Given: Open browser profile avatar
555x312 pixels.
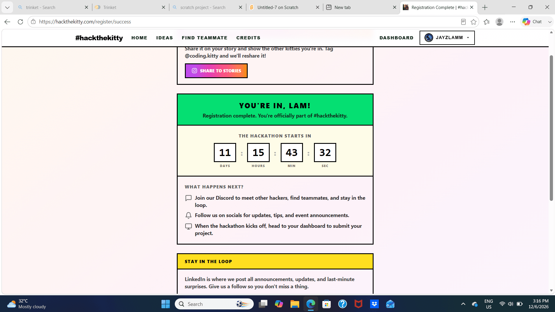Looking at the screenshot, I should (x=499, y=22).
